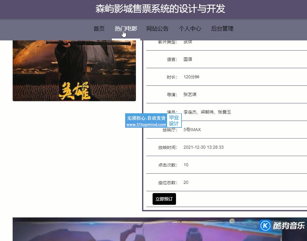
Task: Click the 英雄 movie poster image
Action: pos(74,70)
